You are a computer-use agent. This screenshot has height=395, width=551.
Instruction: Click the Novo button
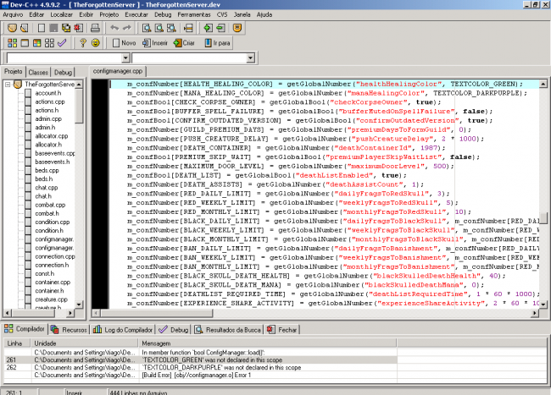pos(124,41)
